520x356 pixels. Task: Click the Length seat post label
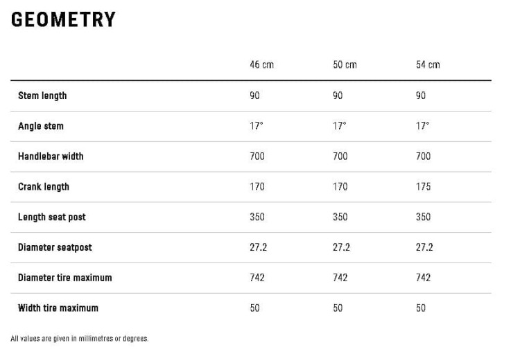click(52, 217)
